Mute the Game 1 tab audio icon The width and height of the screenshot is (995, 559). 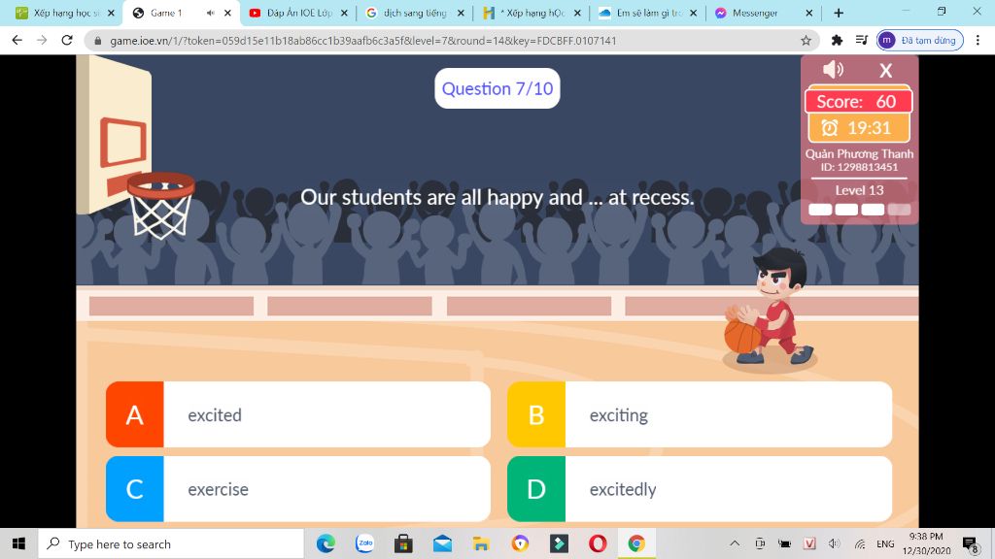[x=210, y=13]
